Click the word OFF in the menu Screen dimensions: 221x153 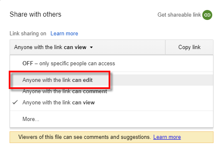click(28, 63)
